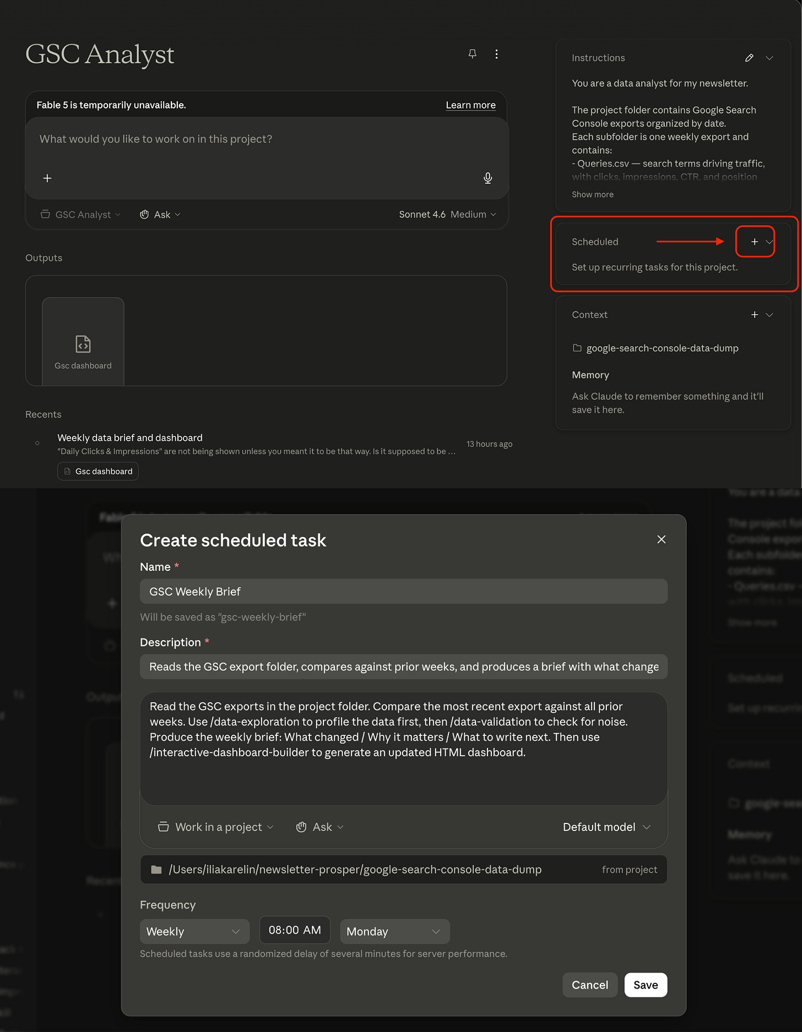Edit the Description field in the dialog

click(404, 667)
